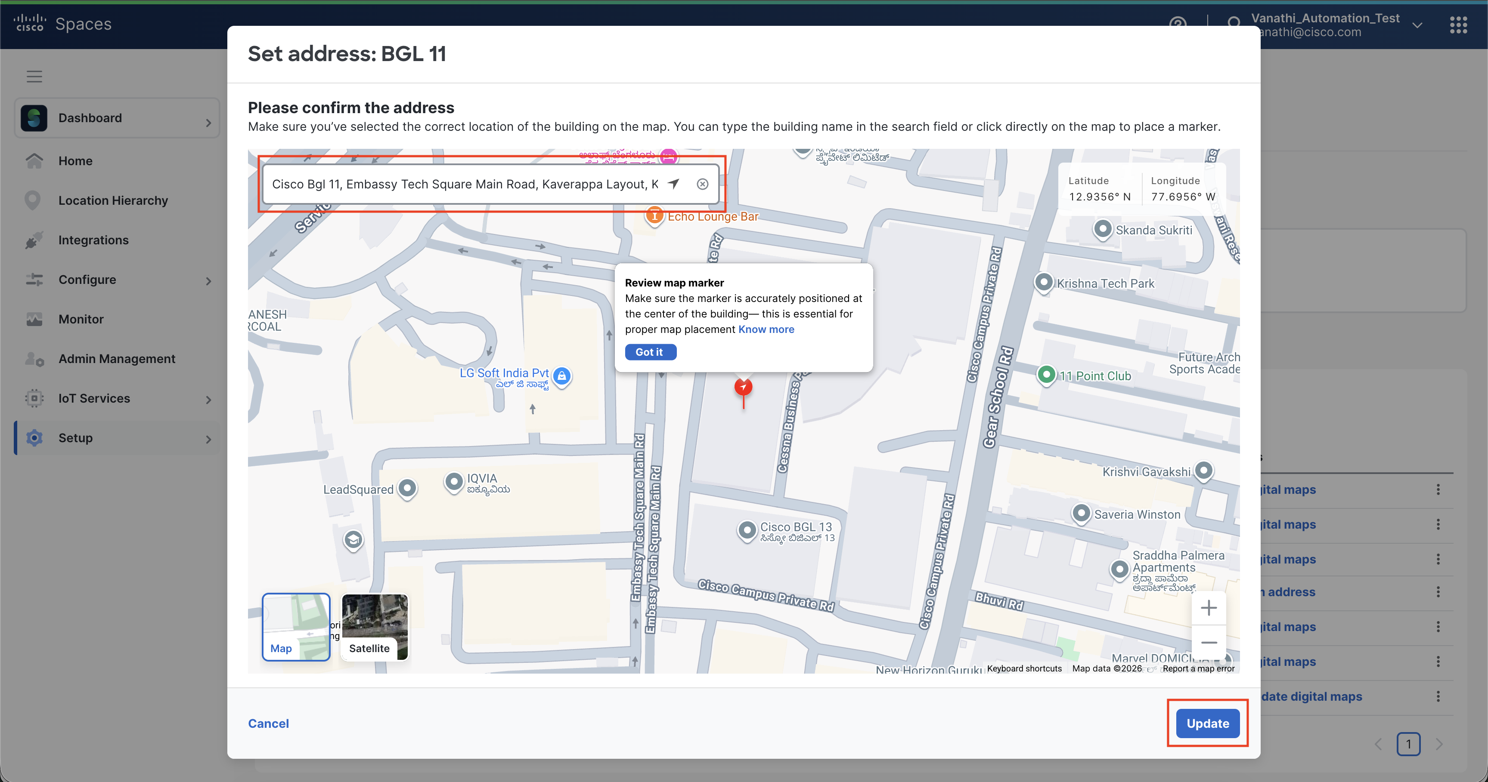Open the apps grid icon in header
The image size is (1488, 782).
(1458, 25)
